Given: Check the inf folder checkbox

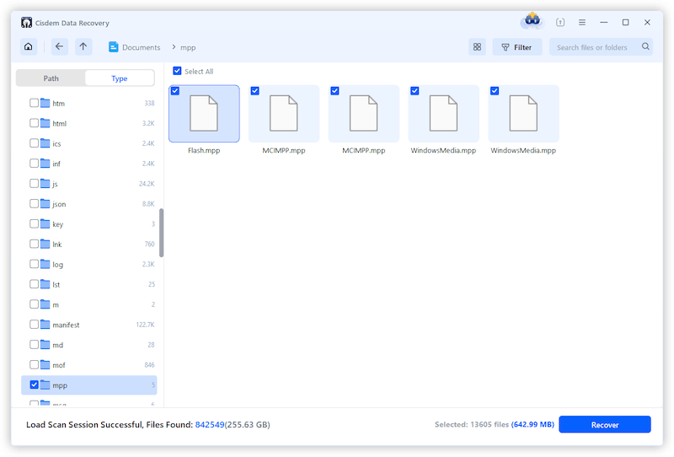Looking at the screenshot, I should pyautogui.click(x=34, y=163).
